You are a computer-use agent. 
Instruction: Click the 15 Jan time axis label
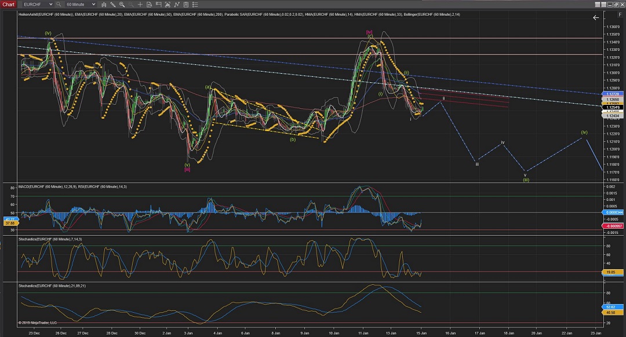point(421,333)
